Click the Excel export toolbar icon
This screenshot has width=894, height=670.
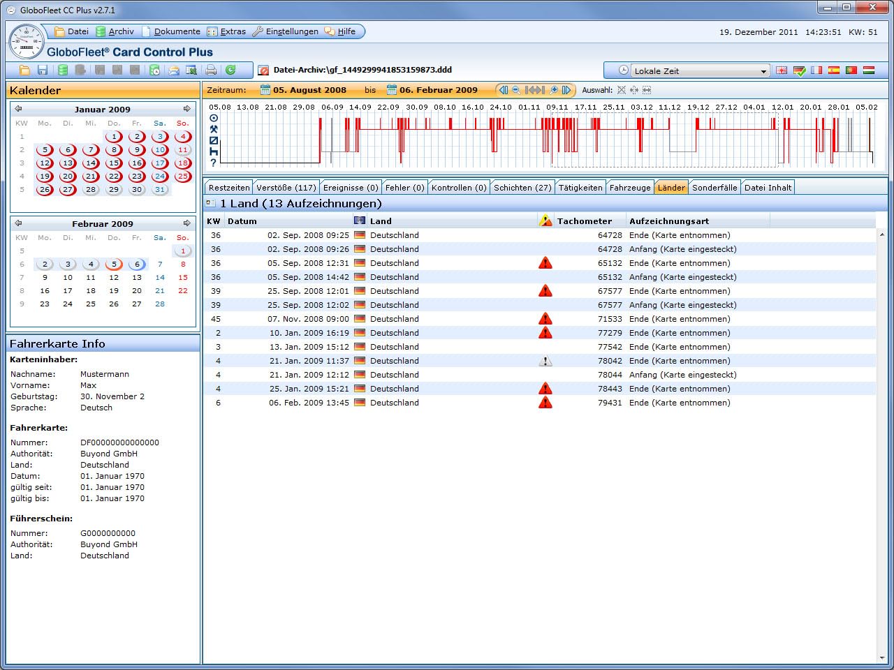click(191, 70)
